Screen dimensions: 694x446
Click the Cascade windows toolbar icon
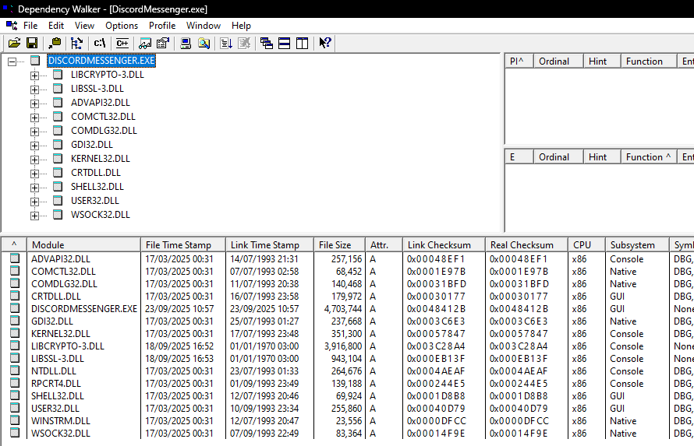pos(267,44)
